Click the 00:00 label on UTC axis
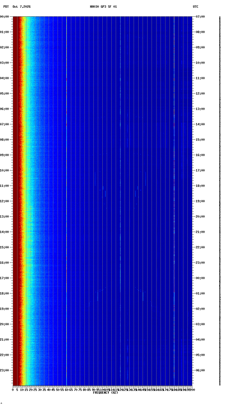This screenshot has height=406, width=231. point(200,278)
